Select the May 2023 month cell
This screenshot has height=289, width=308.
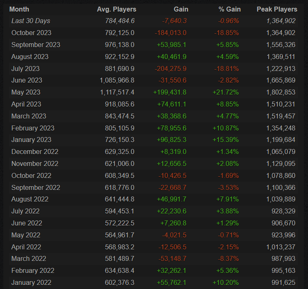click(26, 92)
